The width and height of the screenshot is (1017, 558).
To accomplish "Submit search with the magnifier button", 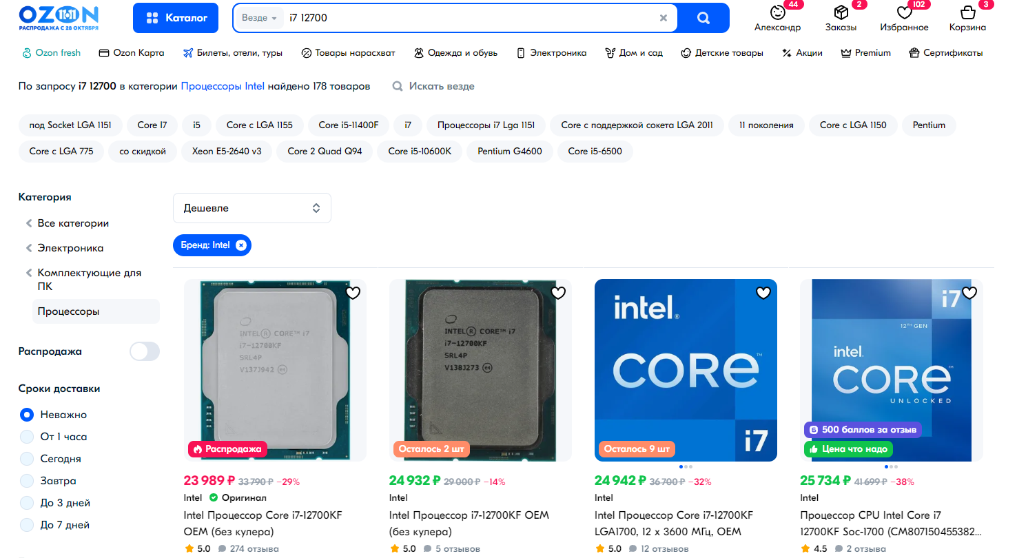I will click(x=703, y=18).
